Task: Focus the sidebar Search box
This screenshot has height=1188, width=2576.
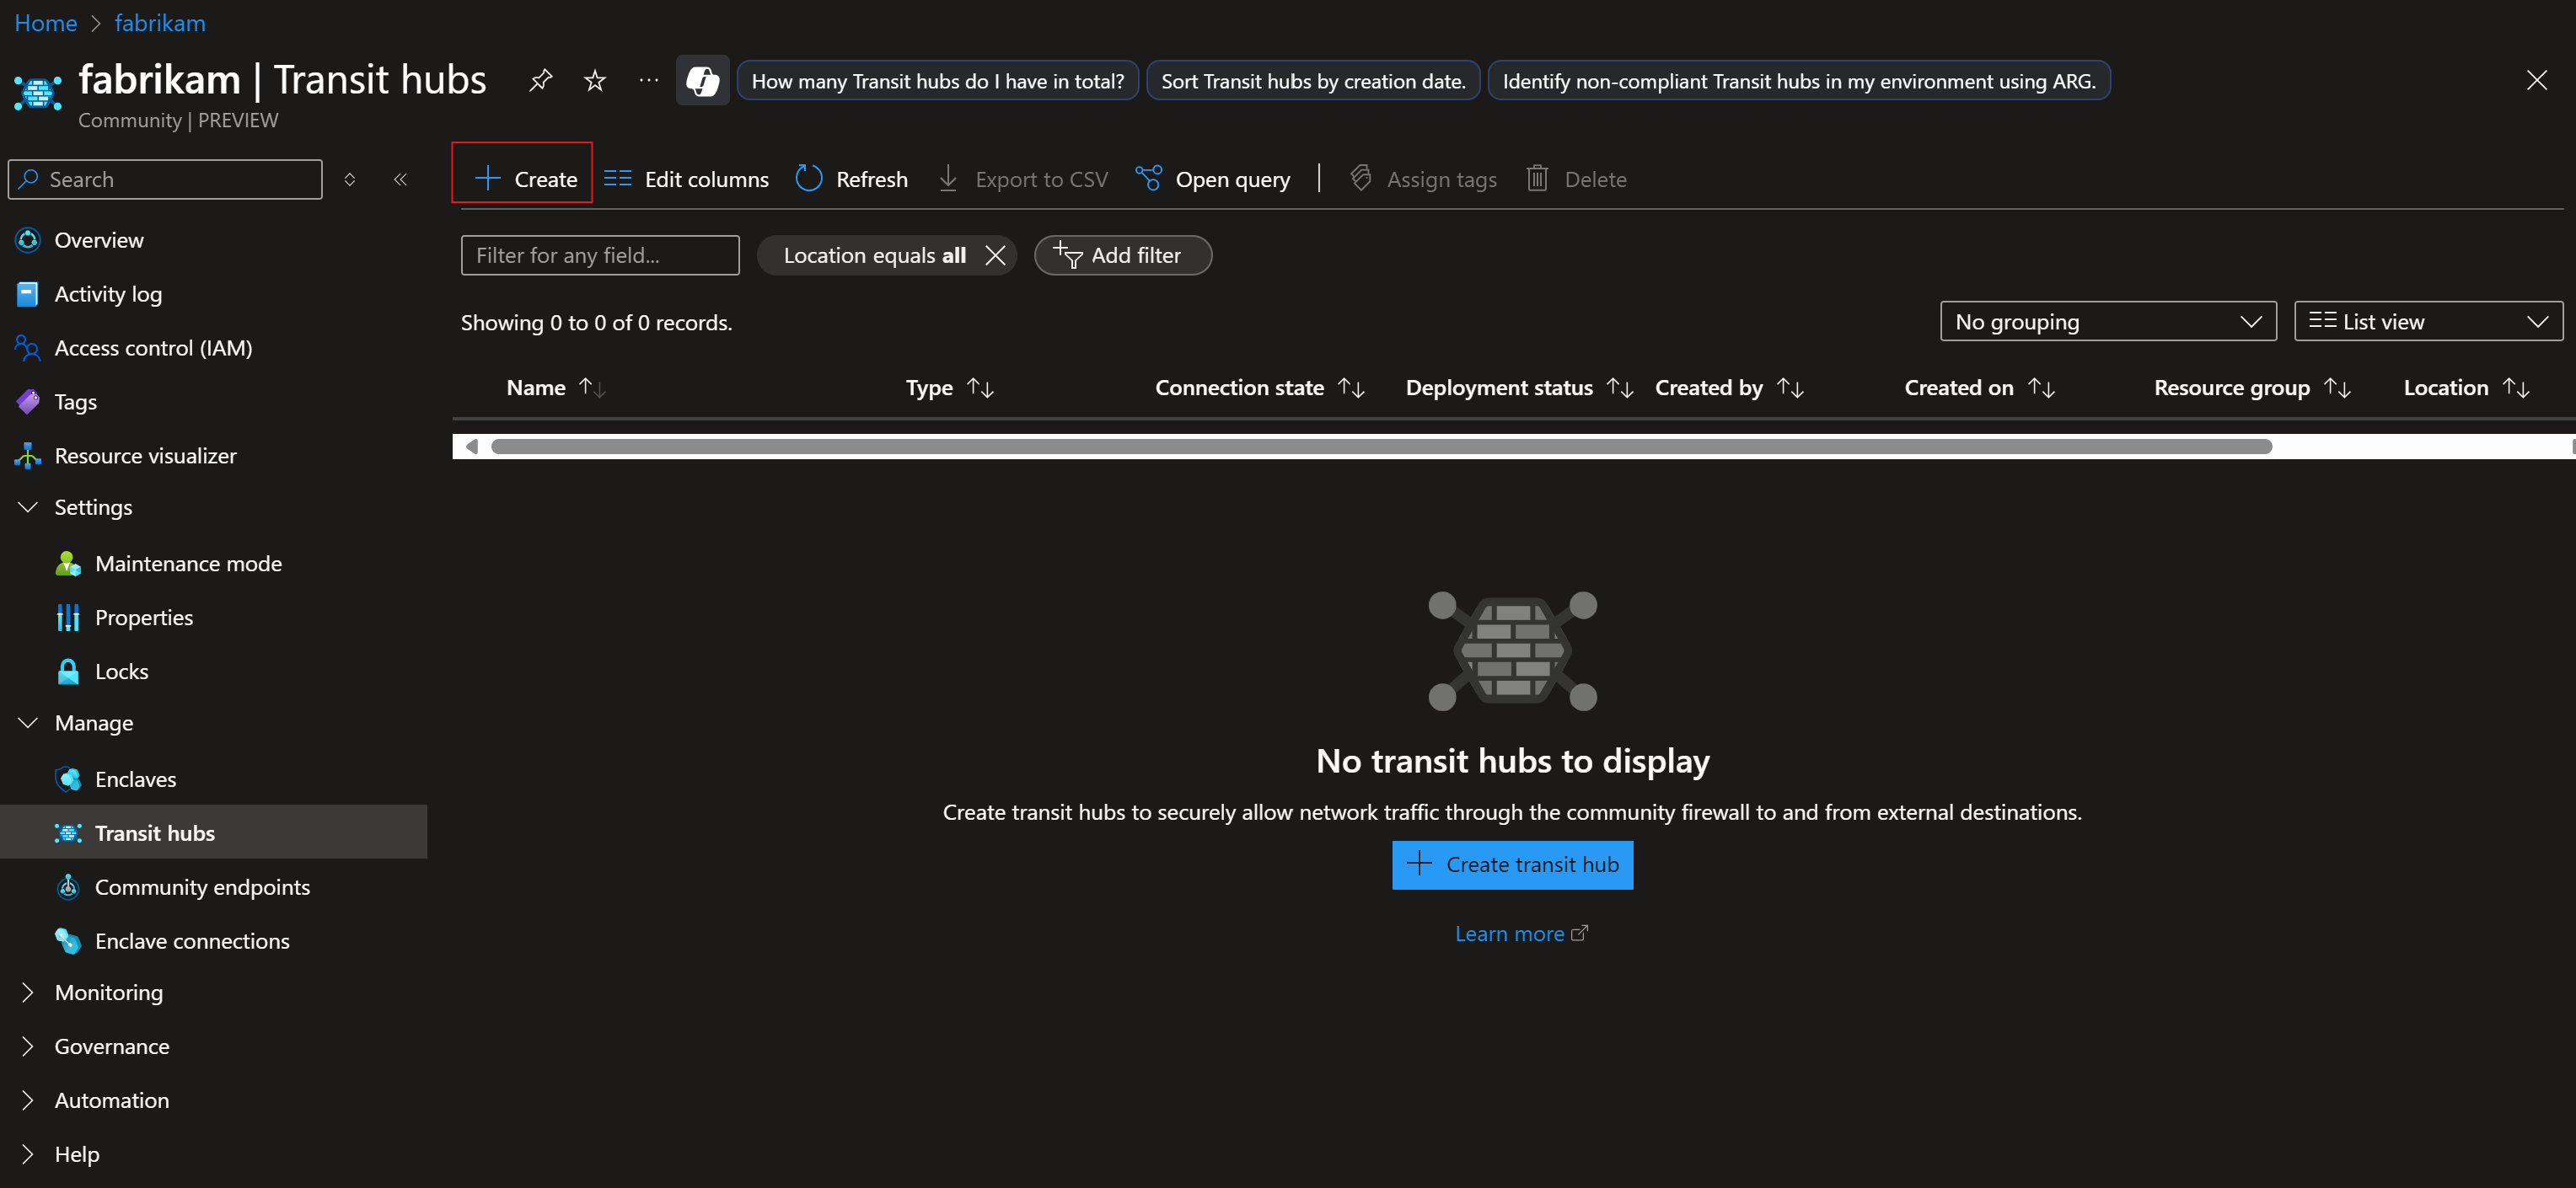Action: [x=165, y=179]
